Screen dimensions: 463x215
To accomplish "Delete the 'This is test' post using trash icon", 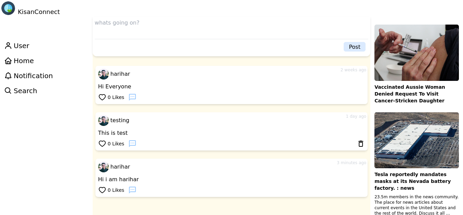I will coord(361,144).
